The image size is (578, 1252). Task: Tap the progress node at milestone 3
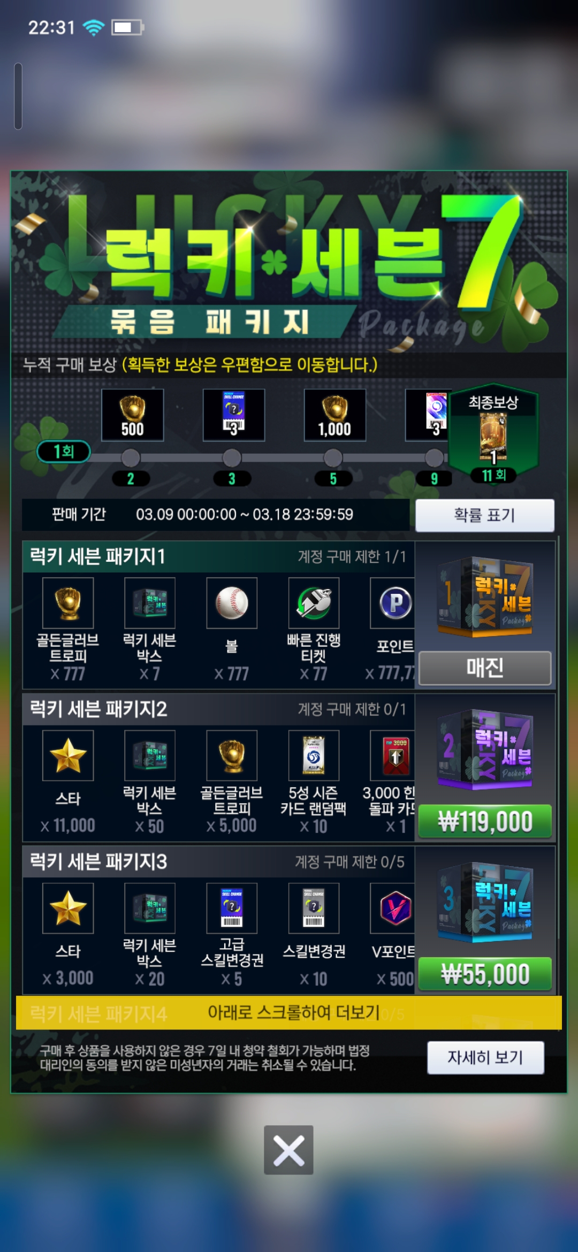click(x=232, y=458)
